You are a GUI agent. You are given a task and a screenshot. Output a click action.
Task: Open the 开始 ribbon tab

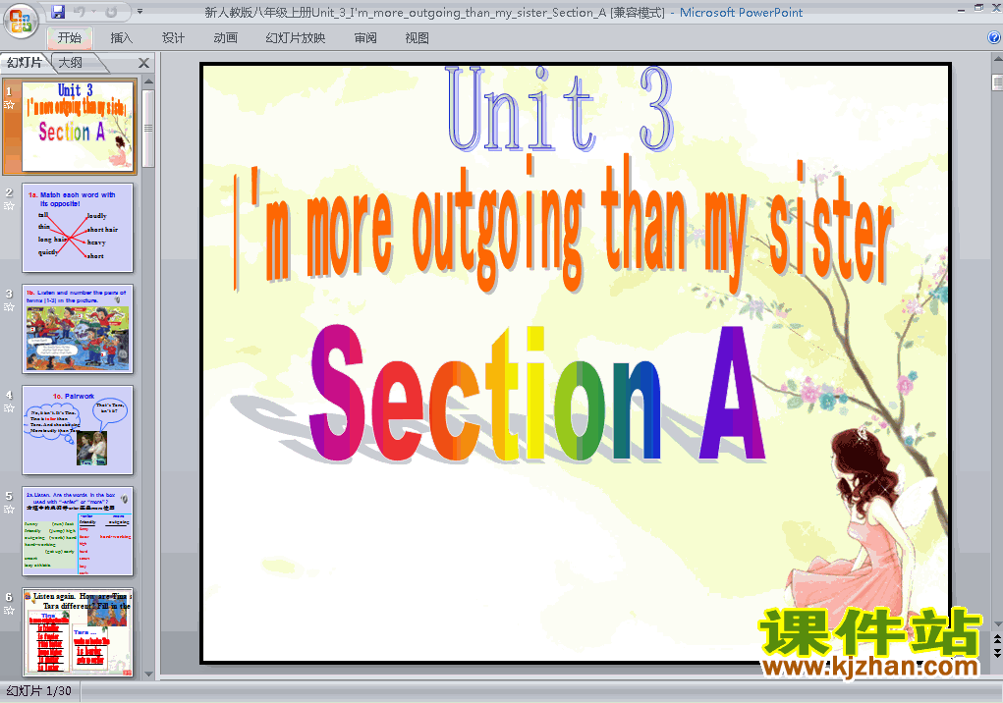click(x=69, y=37)
